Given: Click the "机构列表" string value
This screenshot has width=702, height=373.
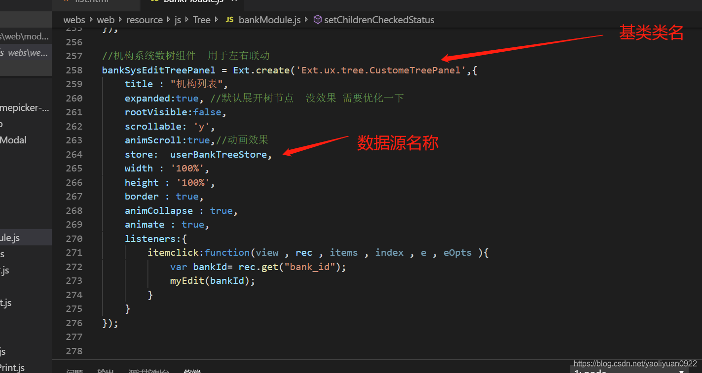Looking at the screenshot, I should 196,84.
